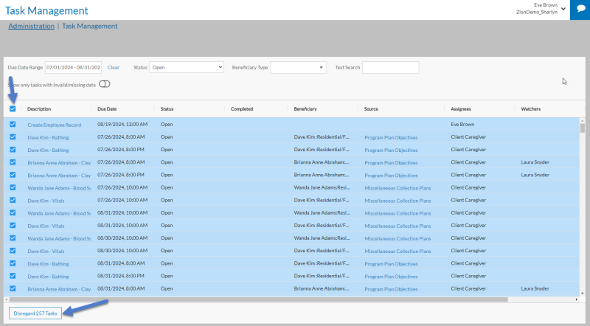
Task: Uncheck the select-all header checkbox
Action: tap(13, 108)
